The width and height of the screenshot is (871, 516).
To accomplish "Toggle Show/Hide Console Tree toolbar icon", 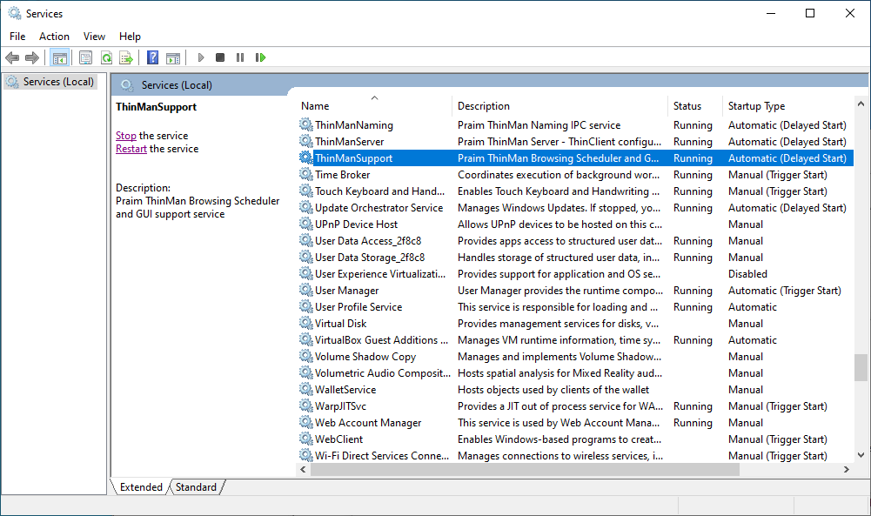I will 60,57.
